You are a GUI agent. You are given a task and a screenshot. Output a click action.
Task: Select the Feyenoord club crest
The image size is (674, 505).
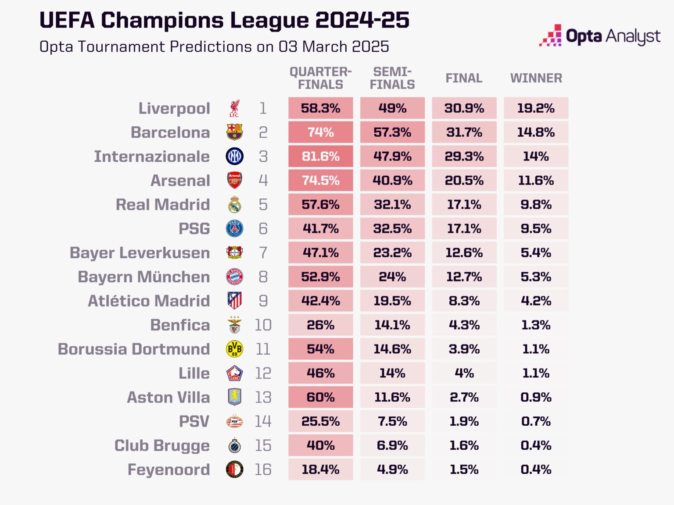pos(234,469)
